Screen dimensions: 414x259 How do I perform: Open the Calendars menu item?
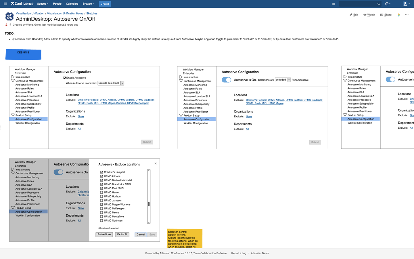pyautogui.click(x=72, y=4)
